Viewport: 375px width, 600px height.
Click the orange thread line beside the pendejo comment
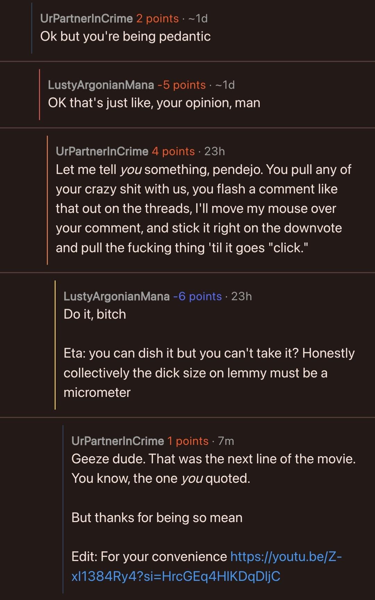coord(48,200)
